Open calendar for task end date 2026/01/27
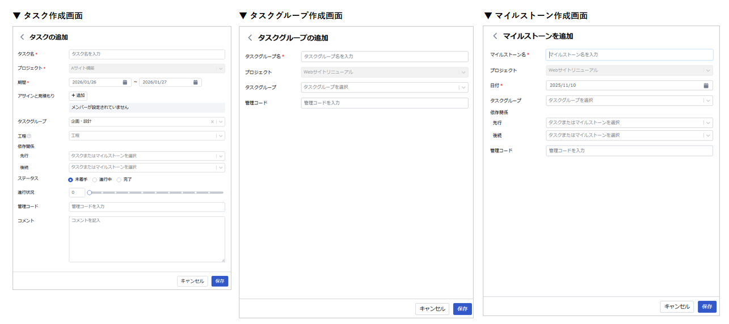 (x=195, y=82)
